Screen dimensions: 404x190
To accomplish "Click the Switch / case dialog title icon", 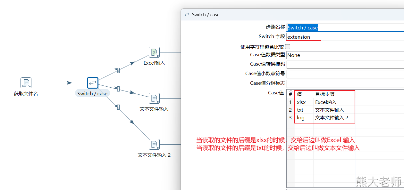I will pos(187,15).
